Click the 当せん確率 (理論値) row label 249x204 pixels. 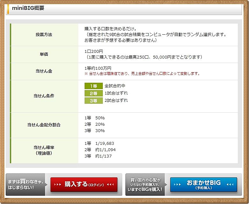[x=44, y=150]
